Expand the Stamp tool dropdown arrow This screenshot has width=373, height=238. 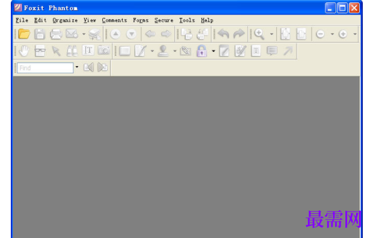click(x=175, y=51)
